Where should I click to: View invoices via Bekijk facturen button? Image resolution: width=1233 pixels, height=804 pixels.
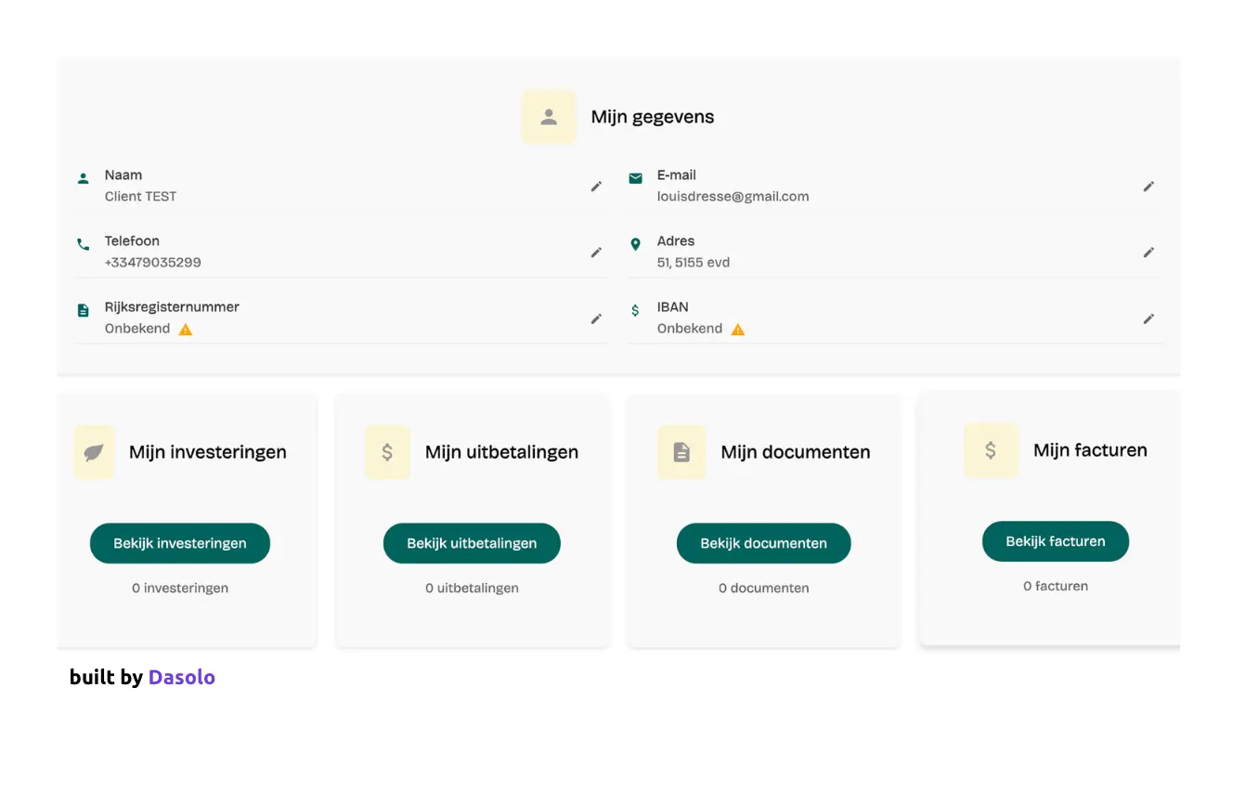[1056, 541]
